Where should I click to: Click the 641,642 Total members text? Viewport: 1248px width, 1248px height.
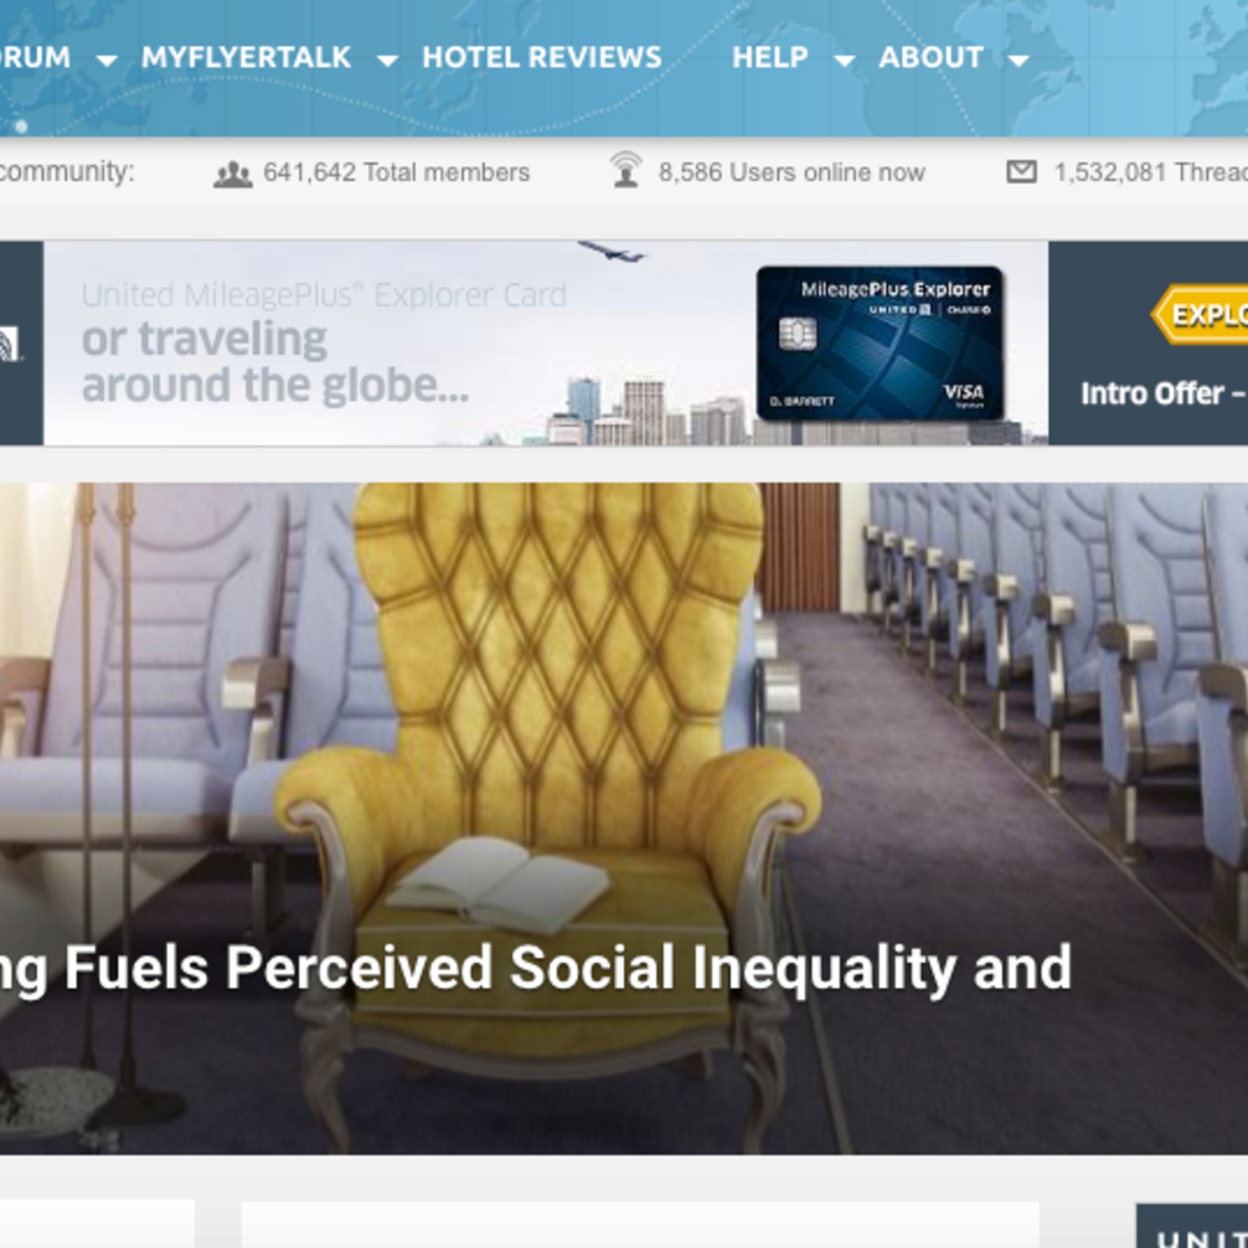[397, 172]
